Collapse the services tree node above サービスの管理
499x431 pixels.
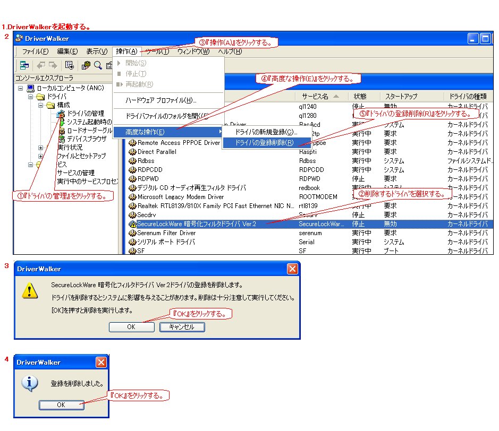(x=30, y=165)
